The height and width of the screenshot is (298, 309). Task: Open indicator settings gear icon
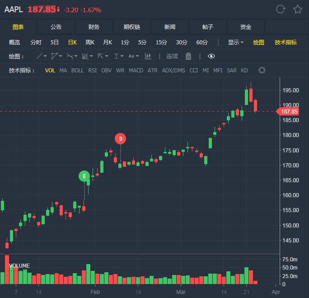point(262,70)
